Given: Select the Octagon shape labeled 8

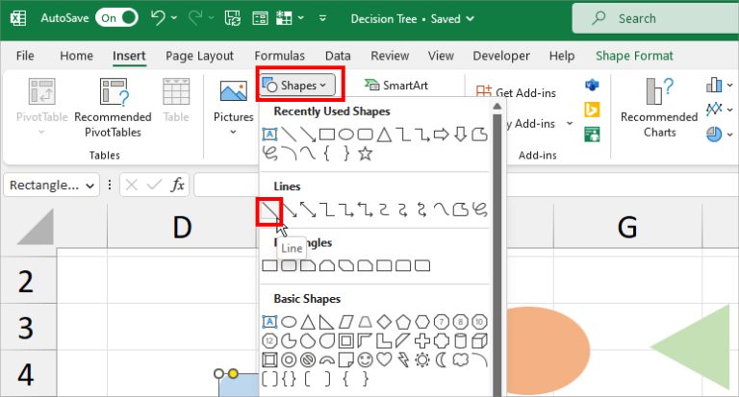Looking at the screenshot, I should click(461, 322).
